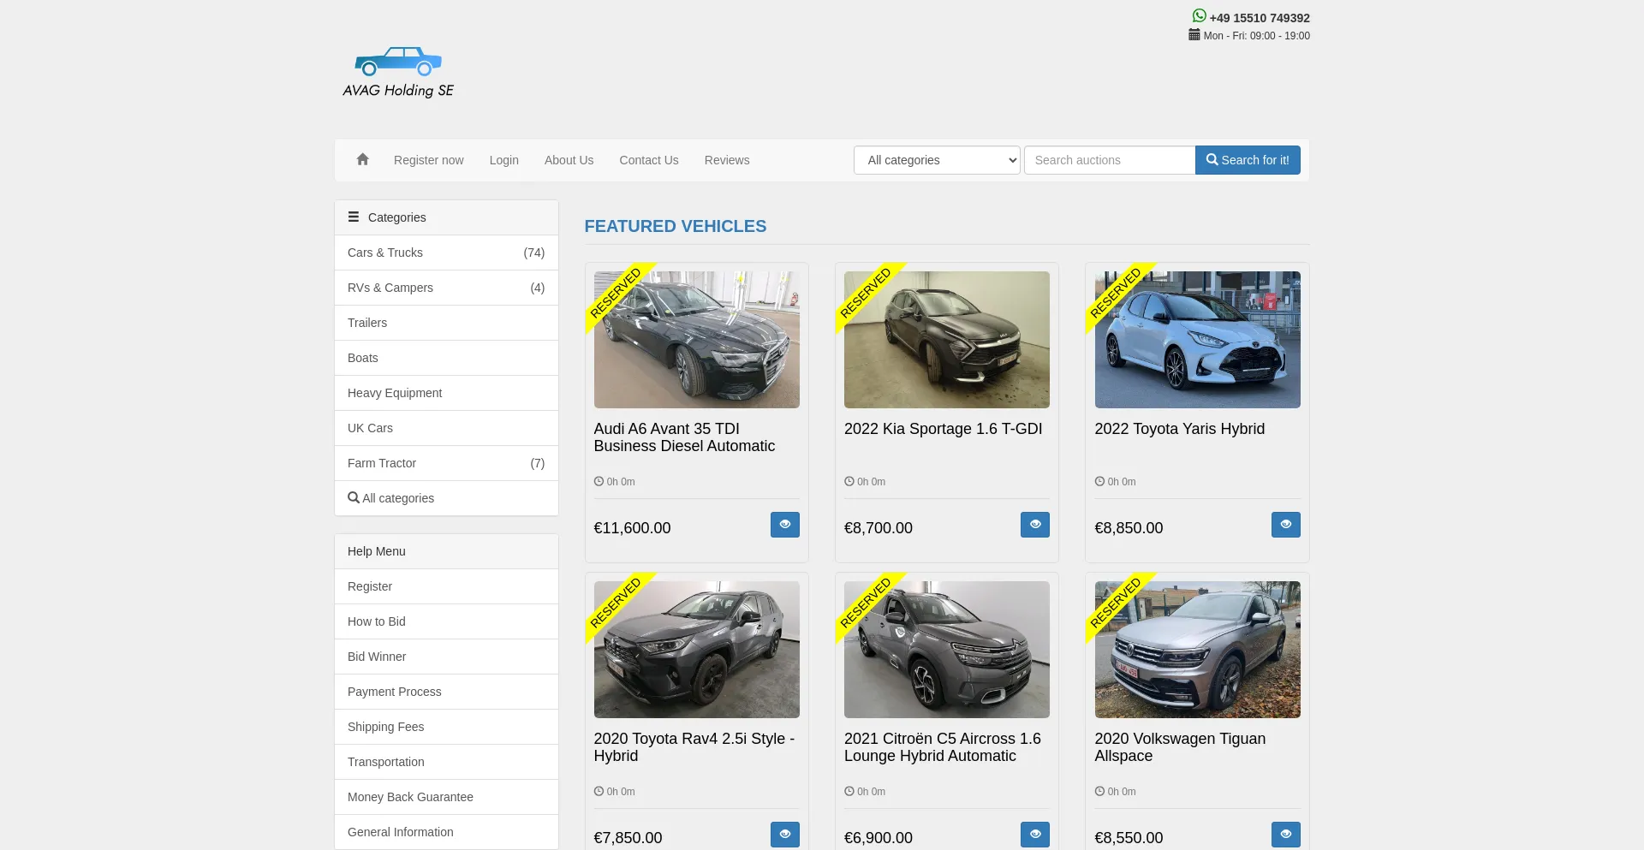Click the WhatsApp phone icon
Viewport: 1644px width, 850px height.
(x=1199, y=15)
